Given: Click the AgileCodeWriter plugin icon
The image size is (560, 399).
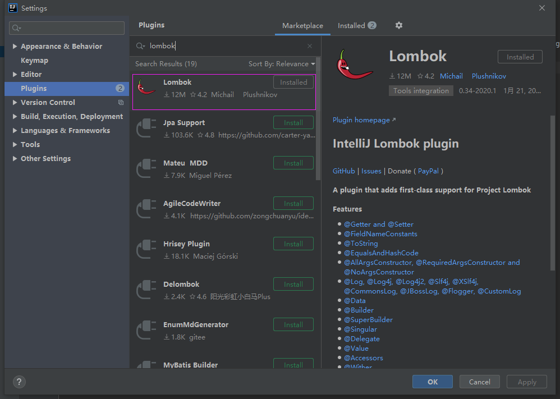Looking at the screenshot, I should [x=146, y=208].
